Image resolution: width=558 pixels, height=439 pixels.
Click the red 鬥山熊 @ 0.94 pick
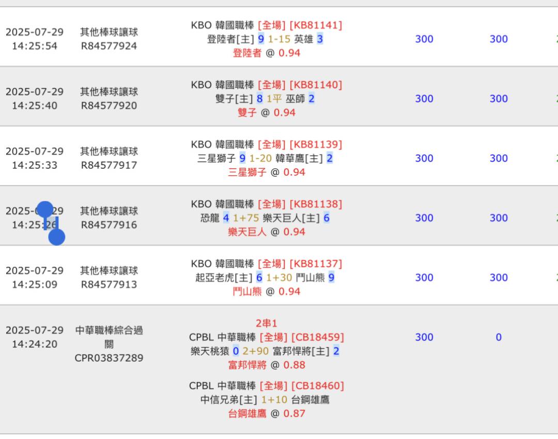tap(267, 291)
